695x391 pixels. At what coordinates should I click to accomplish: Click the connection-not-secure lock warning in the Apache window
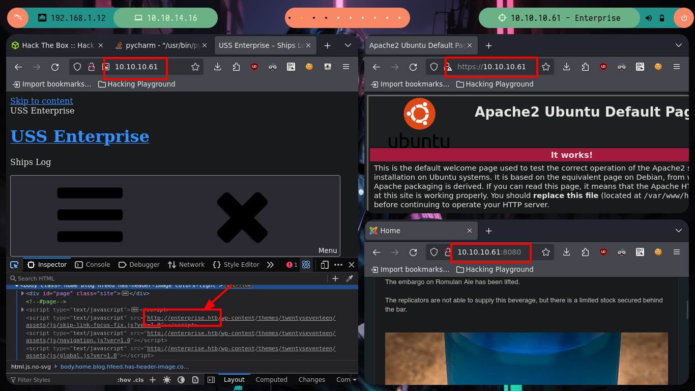click(449, 67)
